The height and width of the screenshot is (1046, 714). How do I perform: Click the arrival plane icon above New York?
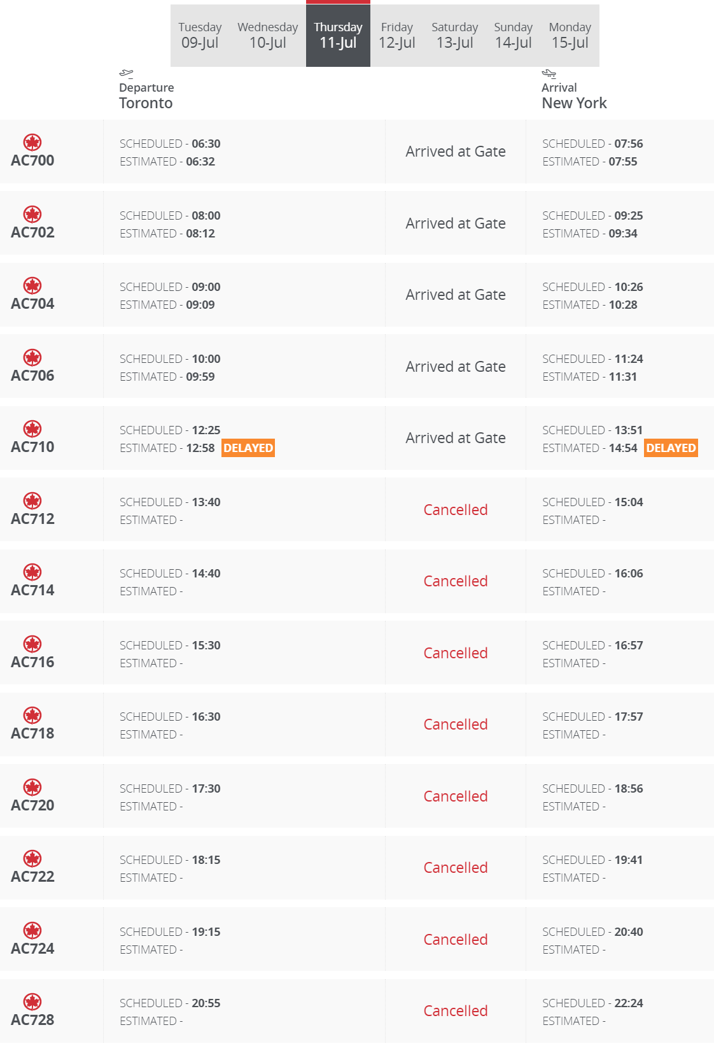(549, 74)
